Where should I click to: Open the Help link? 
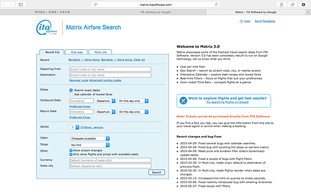[x=247, y=21]
